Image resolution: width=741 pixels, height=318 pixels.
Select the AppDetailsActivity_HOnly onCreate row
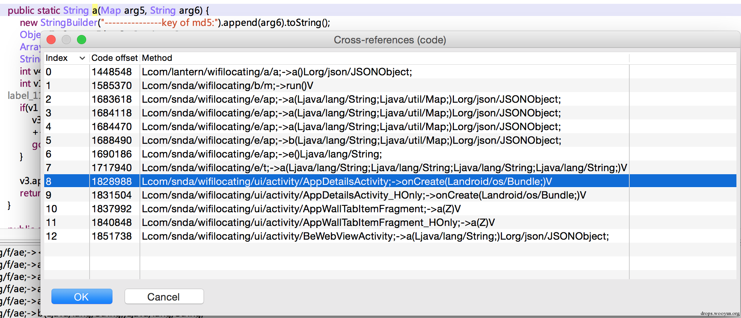tap(390, 195)
